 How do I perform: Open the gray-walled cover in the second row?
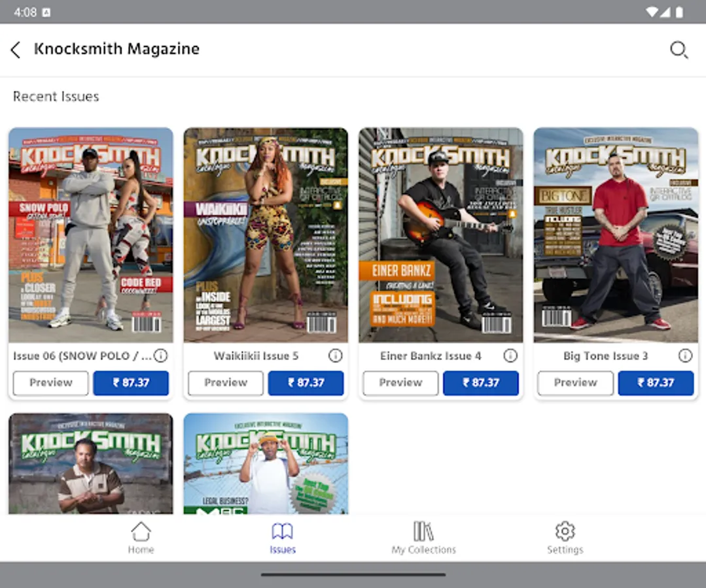91,463
